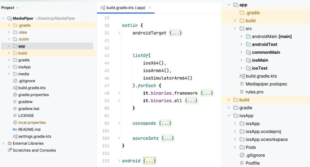Viewport: 310px width, 167px height.
Task: Select local.properties in the project tree
Action: 32,122
